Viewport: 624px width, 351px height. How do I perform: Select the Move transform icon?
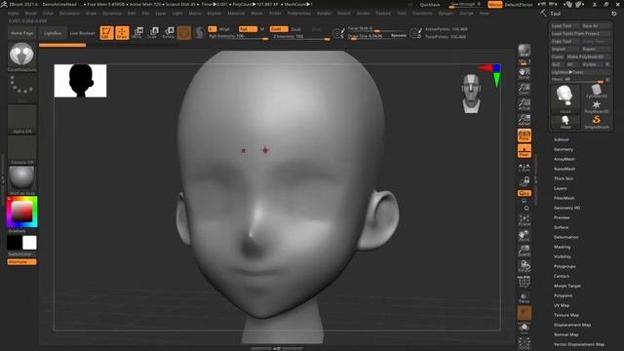click(x=137, y=32)
